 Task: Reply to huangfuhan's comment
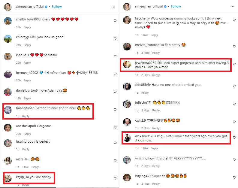(x=26, y=116)
